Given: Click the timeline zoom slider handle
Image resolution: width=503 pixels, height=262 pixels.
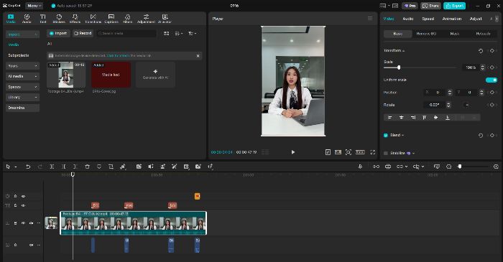Looking at the screenshot, I should 460,167.
